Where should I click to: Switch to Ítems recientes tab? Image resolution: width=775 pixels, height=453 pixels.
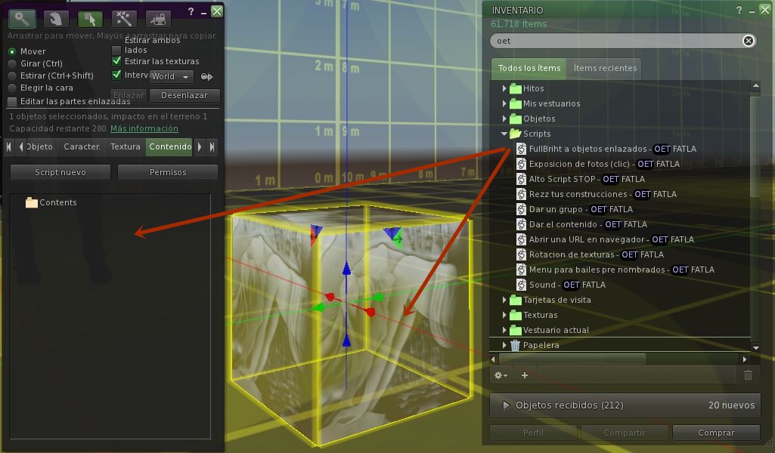(605, 68)
